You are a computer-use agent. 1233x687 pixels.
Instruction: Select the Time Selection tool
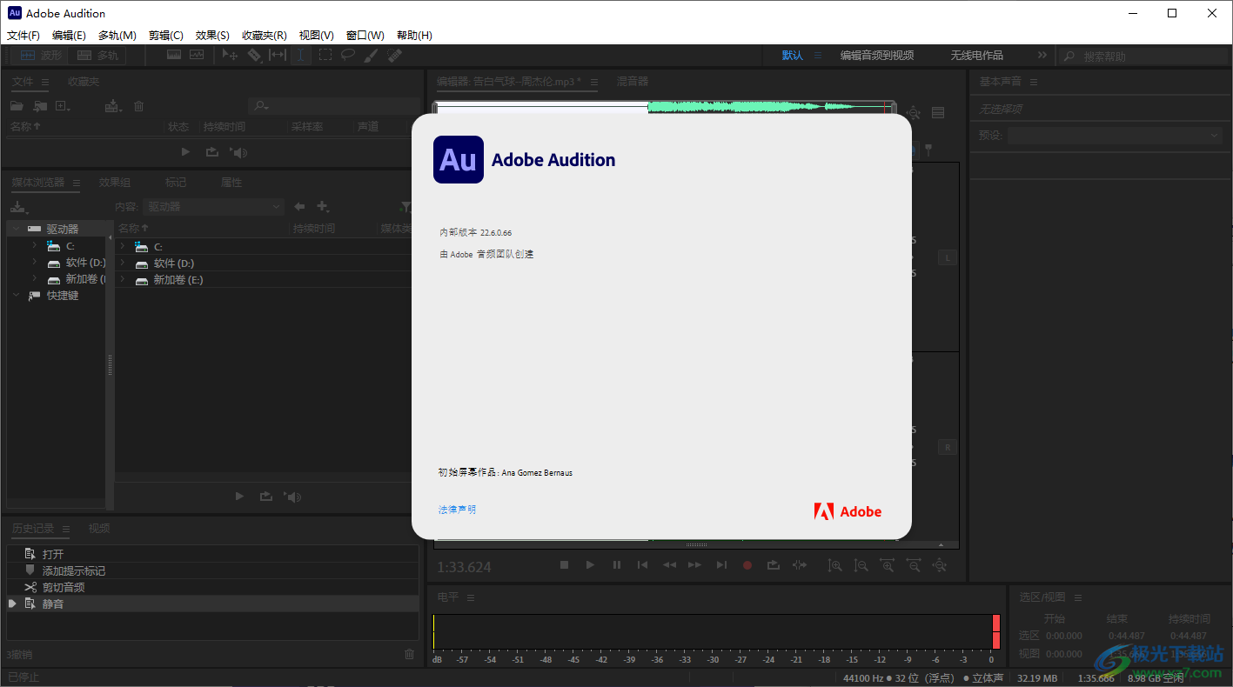(300, 55)
